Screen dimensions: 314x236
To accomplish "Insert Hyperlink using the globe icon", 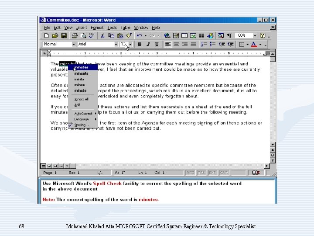I will (167, 36).
